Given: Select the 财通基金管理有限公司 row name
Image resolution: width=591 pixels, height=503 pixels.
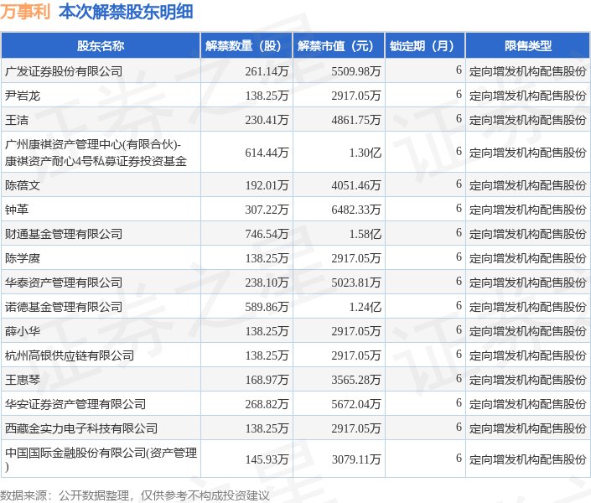Looking at the screenshot, I should tap(64, 234).
